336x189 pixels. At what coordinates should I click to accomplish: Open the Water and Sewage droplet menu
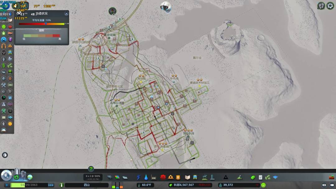pyautogui.click(x=146, y=177)
